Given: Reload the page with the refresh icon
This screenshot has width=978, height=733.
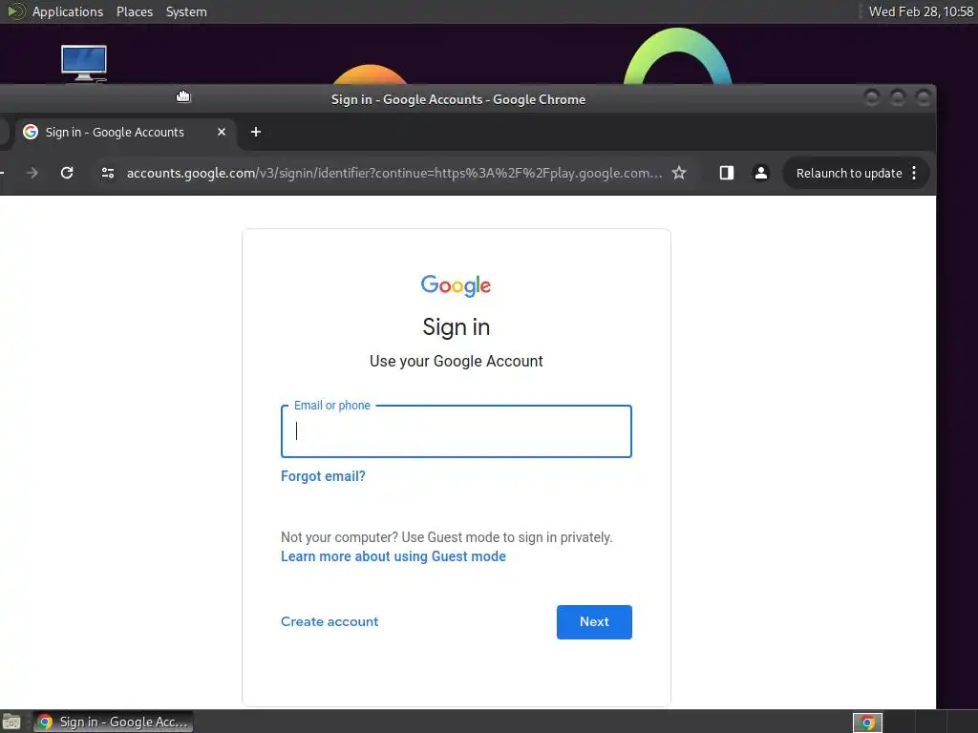Looking at the screenshot, I should [x=67, y=173].
